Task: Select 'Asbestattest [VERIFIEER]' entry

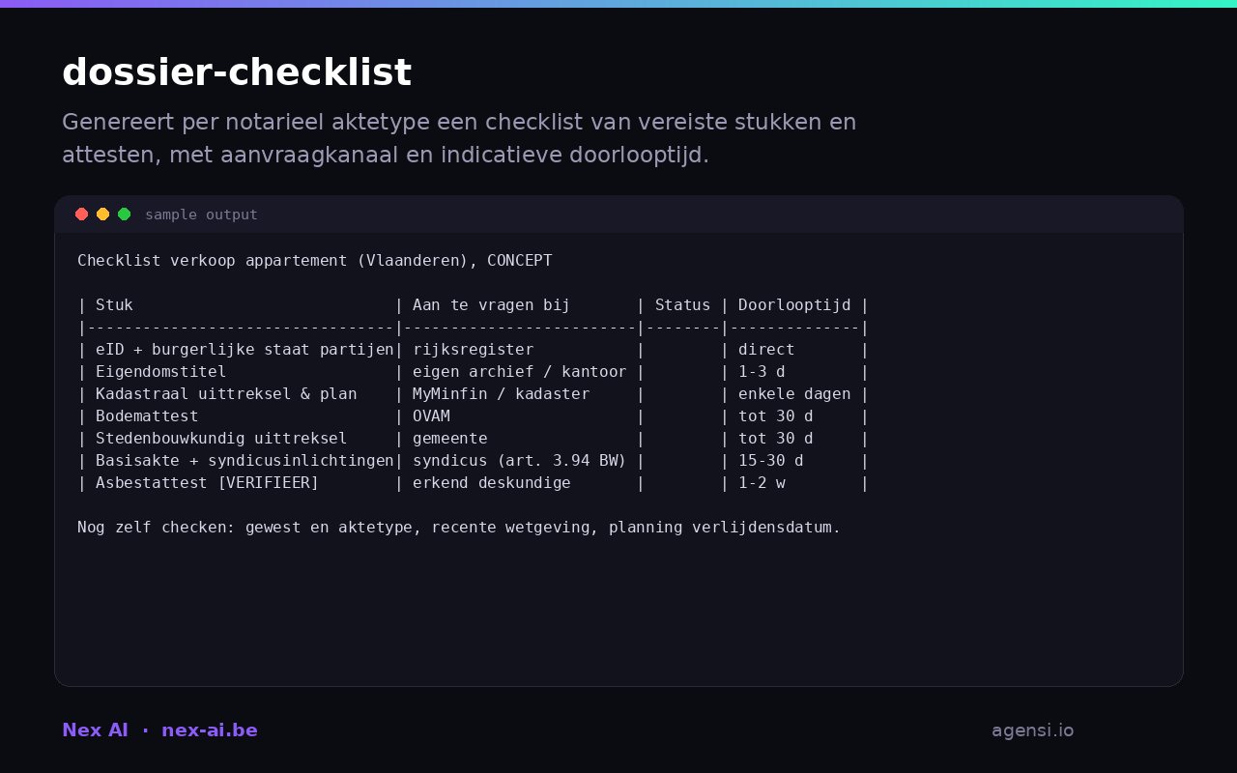Action: 207,483
